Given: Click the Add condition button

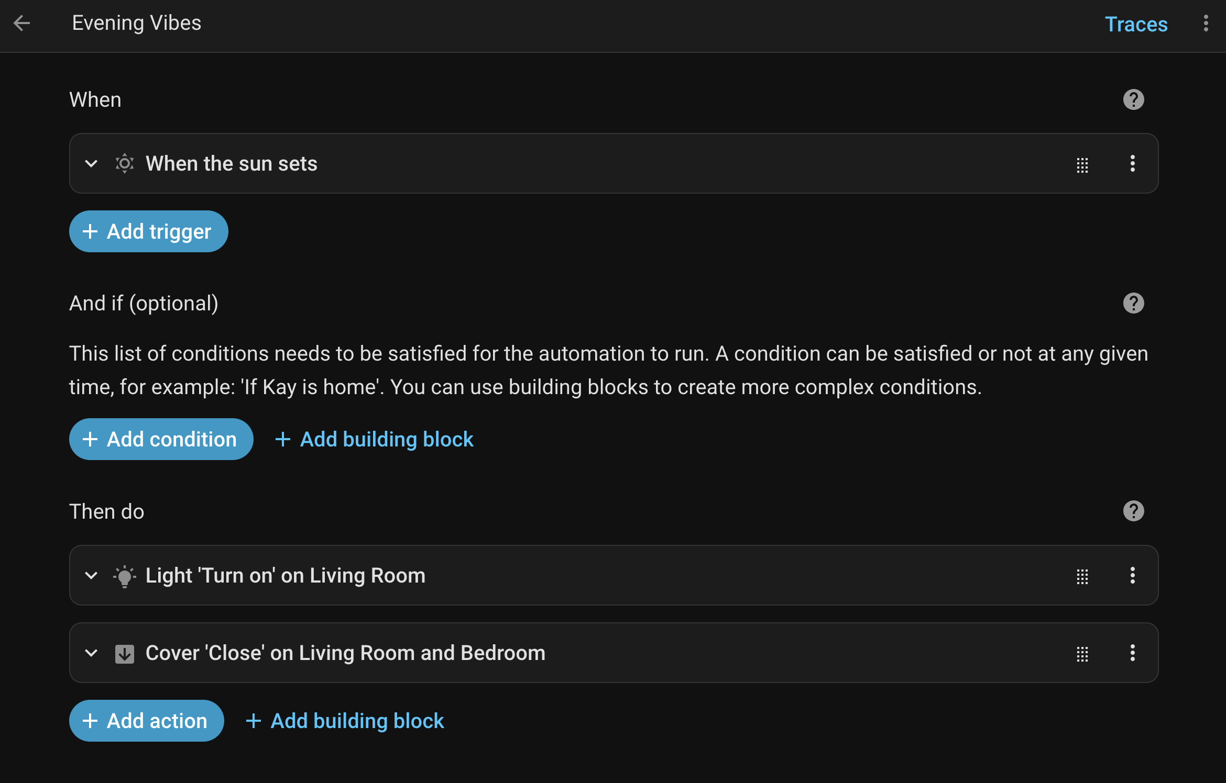Looking at the screenshot, I should pos(161,439).
